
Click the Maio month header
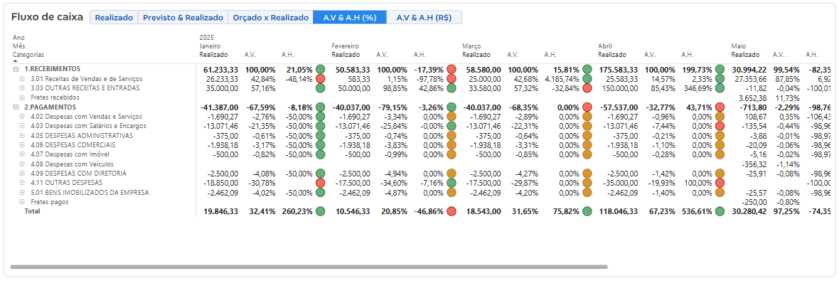tap(739, 46)
